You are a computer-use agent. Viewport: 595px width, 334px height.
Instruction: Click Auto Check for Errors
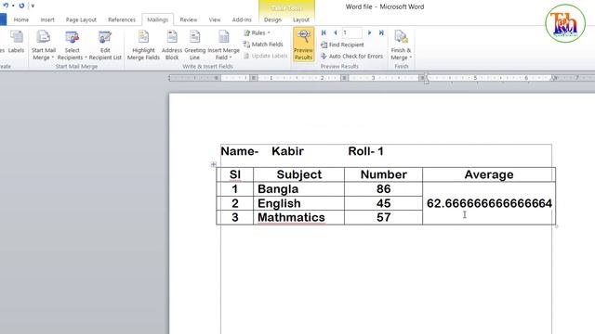pos(351,56)
